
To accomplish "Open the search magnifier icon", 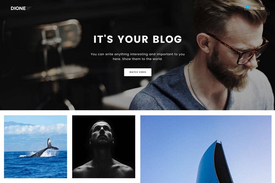I will coord(255,9).
